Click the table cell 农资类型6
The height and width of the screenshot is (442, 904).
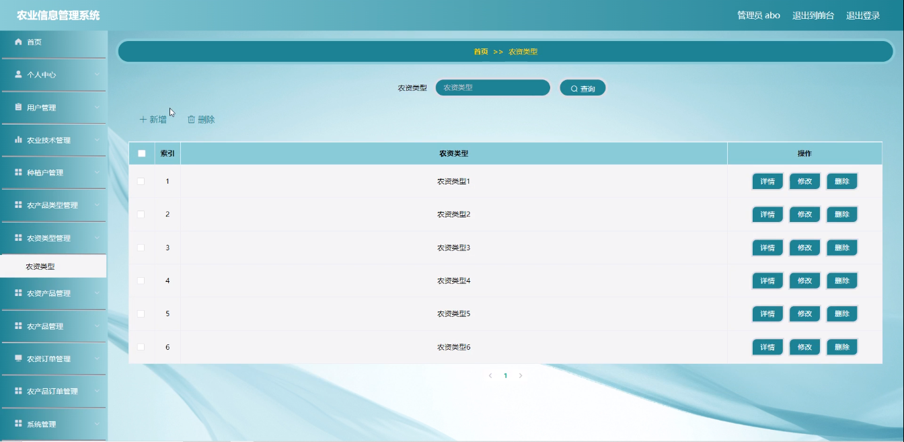click(x=453, y=347)
